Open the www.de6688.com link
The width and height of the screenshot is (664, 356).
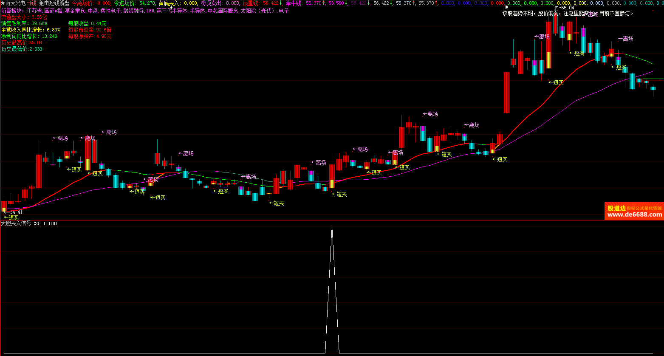(634, 215)
